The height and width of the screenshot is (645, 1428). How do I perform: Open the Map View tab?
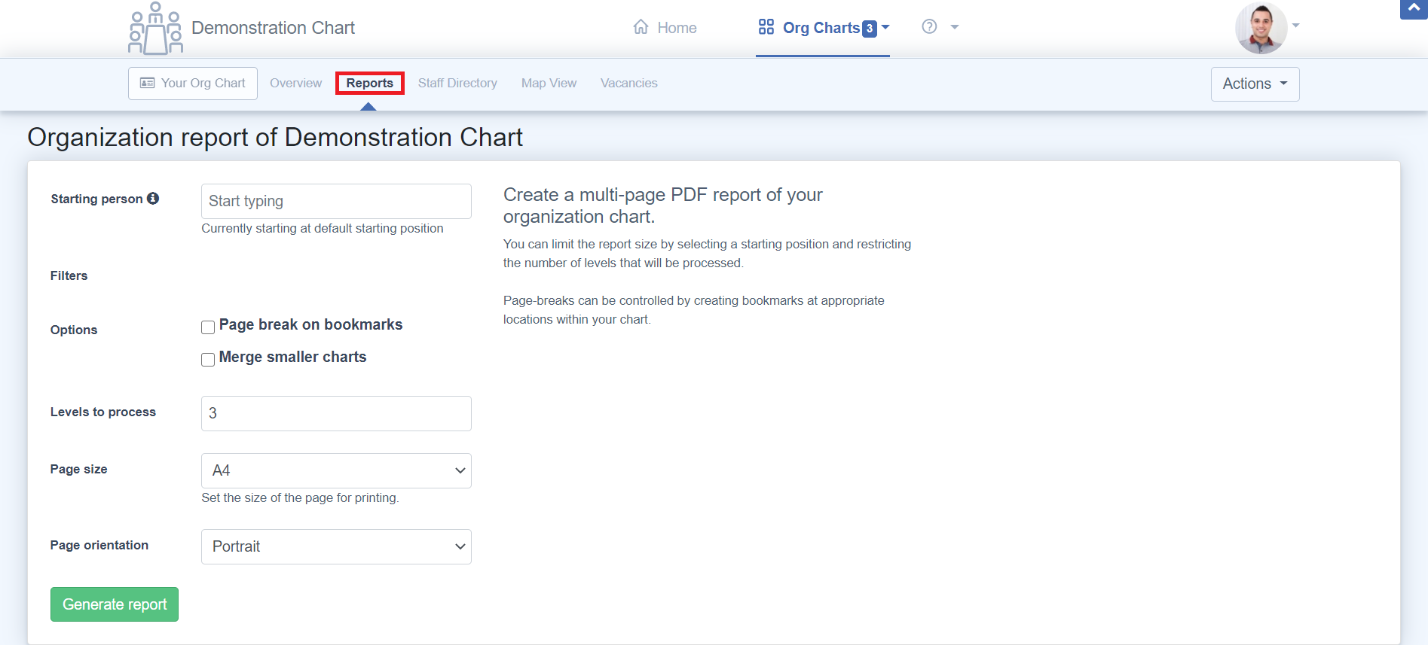pos(549,83)
